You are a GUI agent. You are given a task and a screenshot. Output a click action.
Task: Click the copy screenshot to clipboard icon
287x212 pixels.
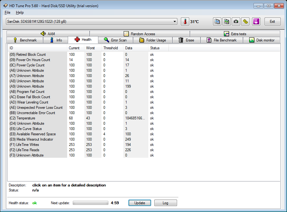227,22
